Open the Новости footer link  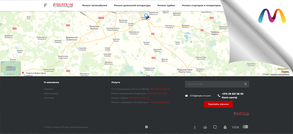(49, 89)
